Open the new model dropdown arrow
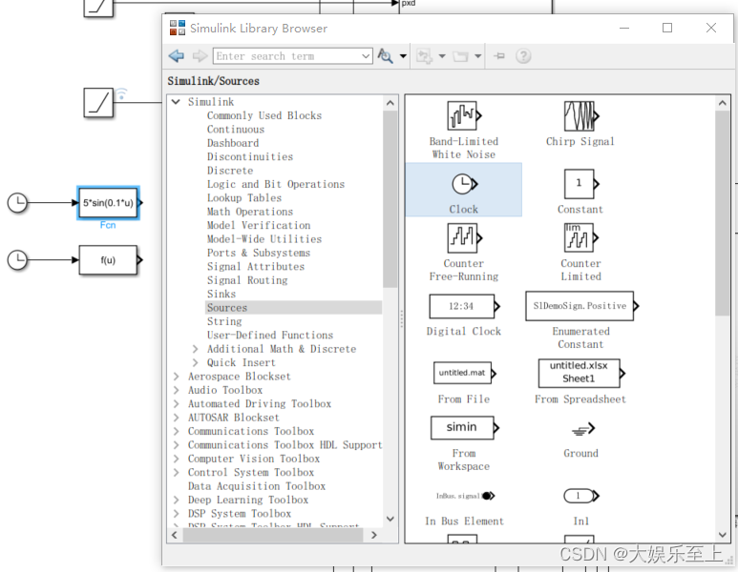Viewport: 738px width, 572px height. 442,56
